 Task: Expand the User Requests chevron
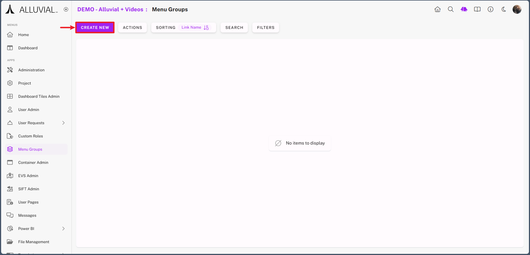point(63,123)
